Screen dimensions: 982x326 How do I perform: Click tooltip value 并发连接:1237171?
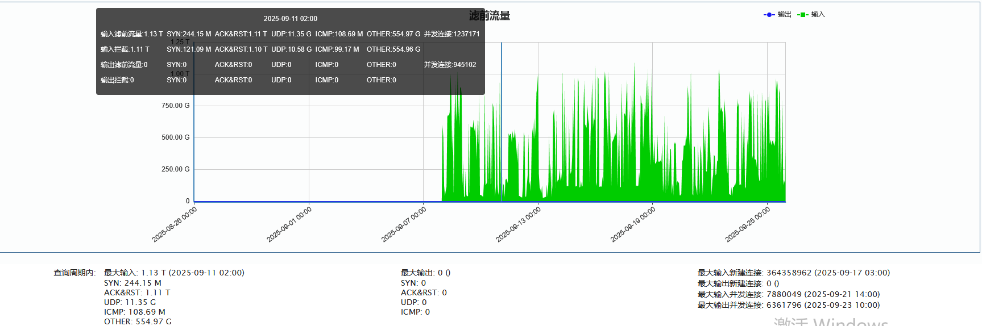pyautogui.click(x=451, y=34)
